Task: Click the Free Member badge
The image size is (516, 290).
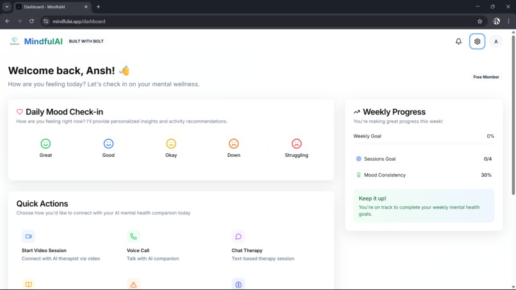Action: coord(486,77)
